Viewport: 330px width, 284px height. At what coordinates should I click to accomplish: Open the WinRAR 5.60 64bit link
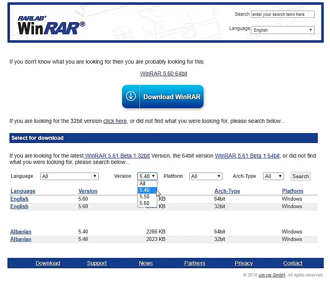coord(164,73)
